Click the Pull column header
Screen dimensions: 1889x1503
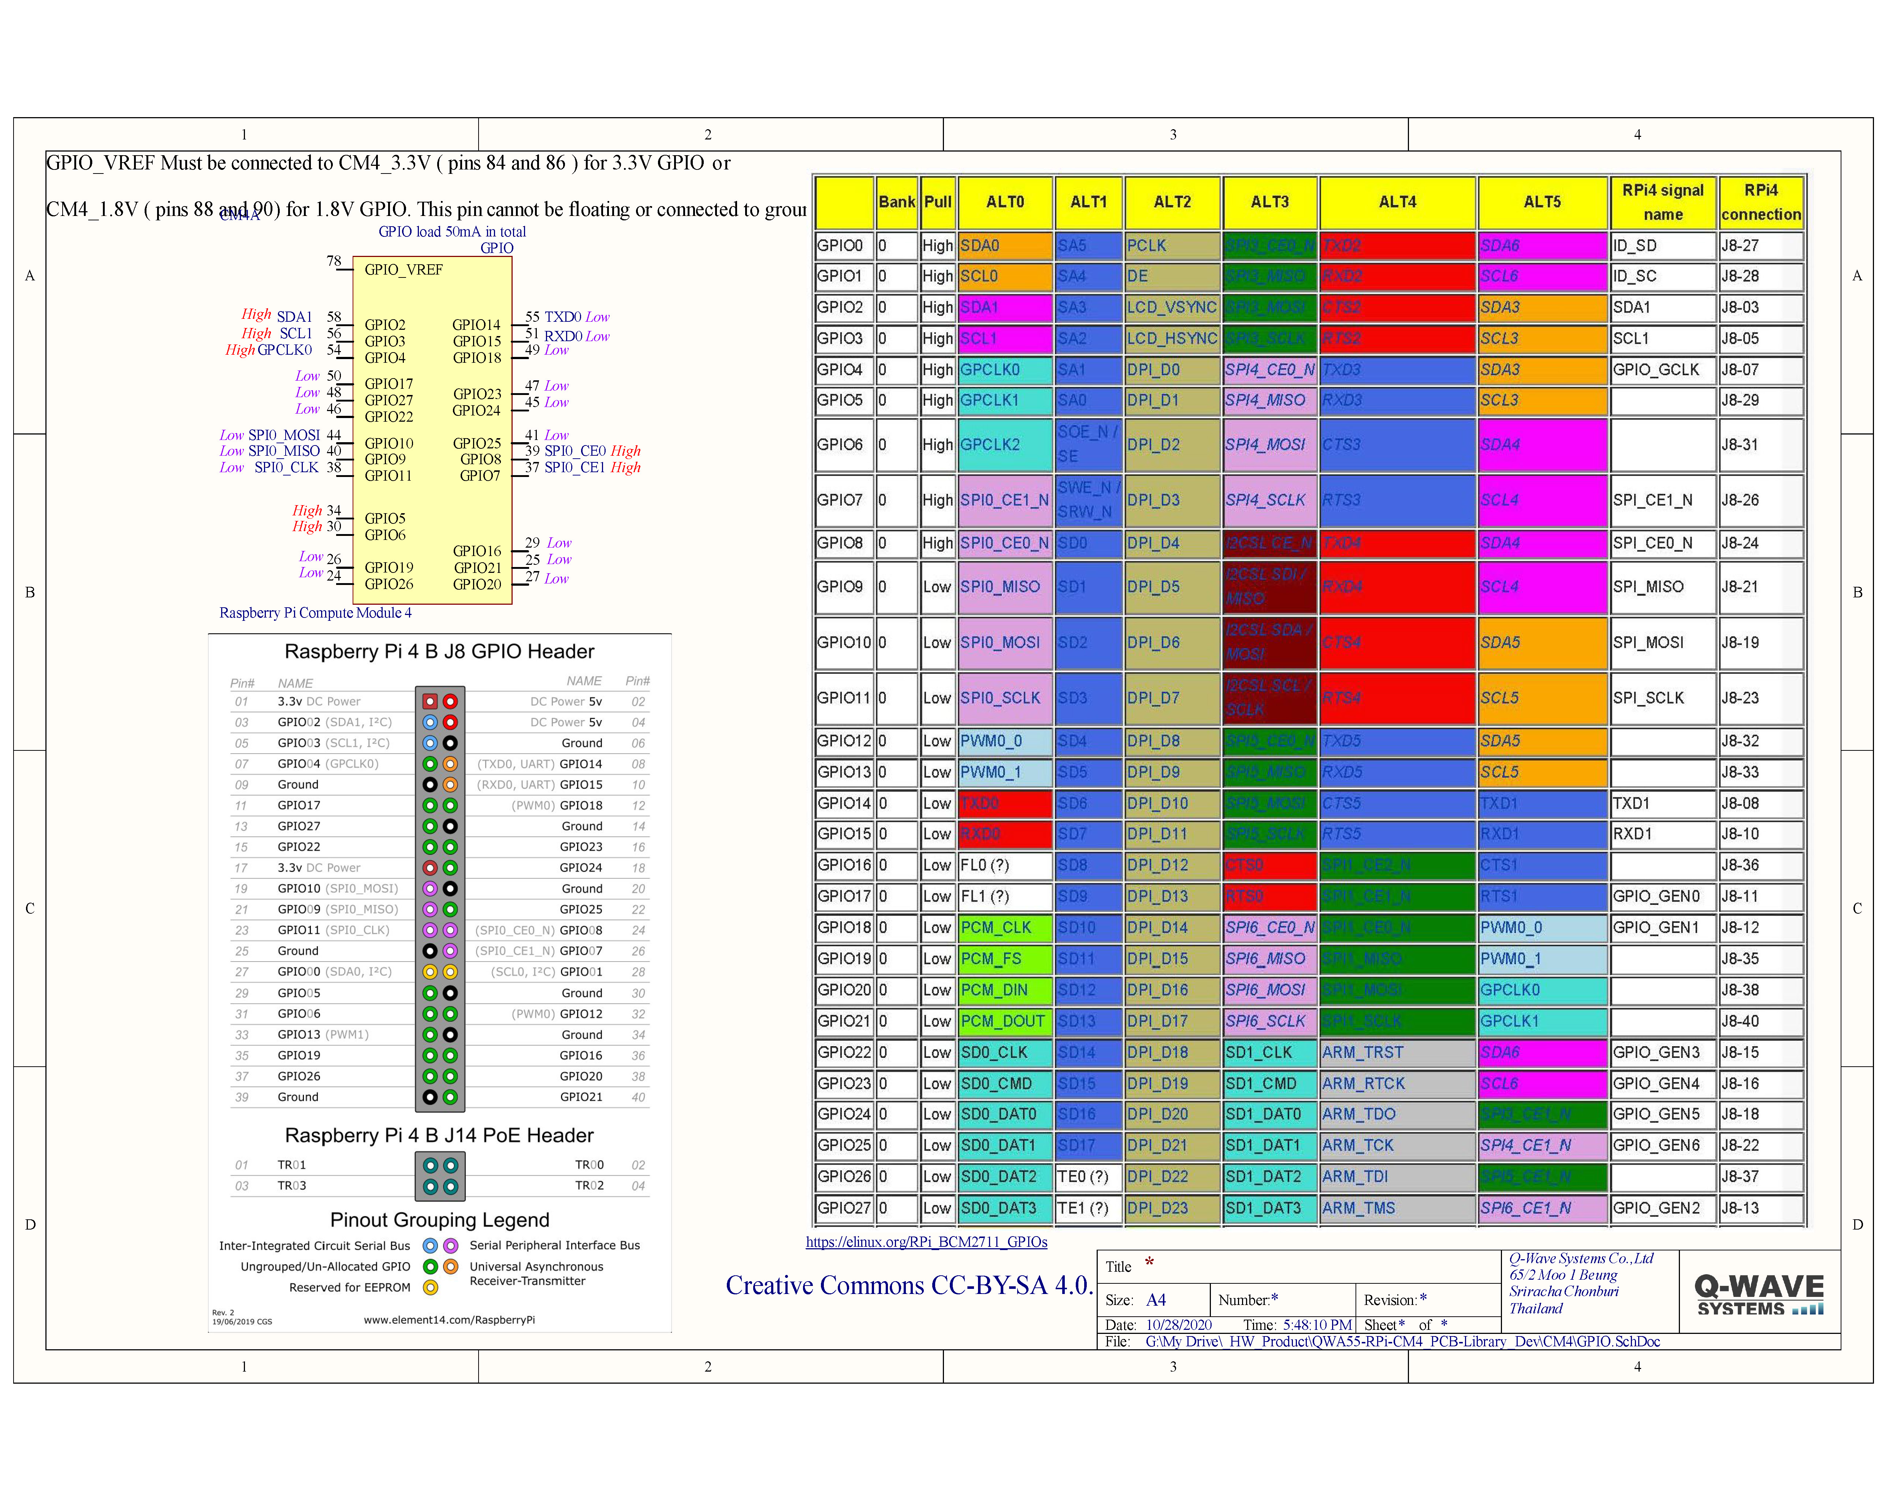937,202
